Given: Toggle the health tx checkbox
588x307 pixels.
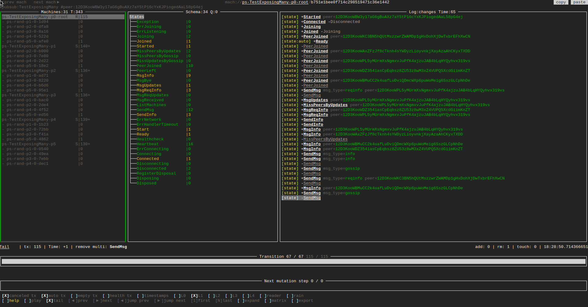Looking at the screenshot, I should (117, 296).
